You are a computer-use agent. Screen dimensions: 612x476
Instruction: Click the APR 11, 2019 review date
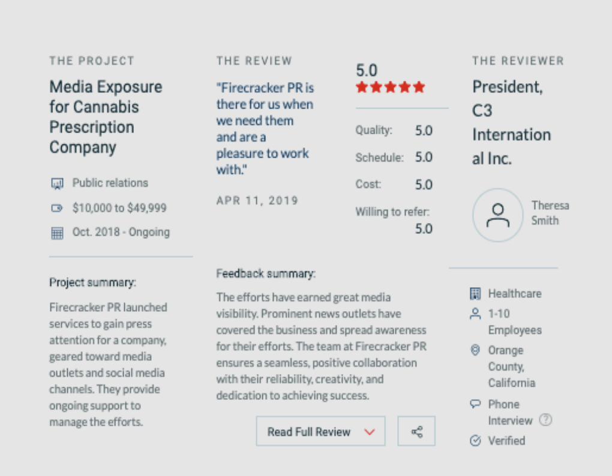257,201
